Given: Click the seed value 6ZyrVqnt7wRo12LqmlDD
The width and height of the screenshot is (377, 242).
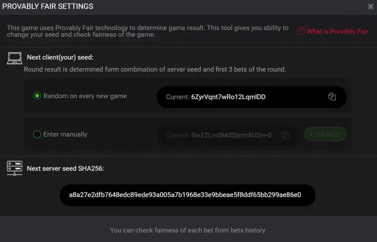Looking at the screenshot, I should (x=228, y=97).
